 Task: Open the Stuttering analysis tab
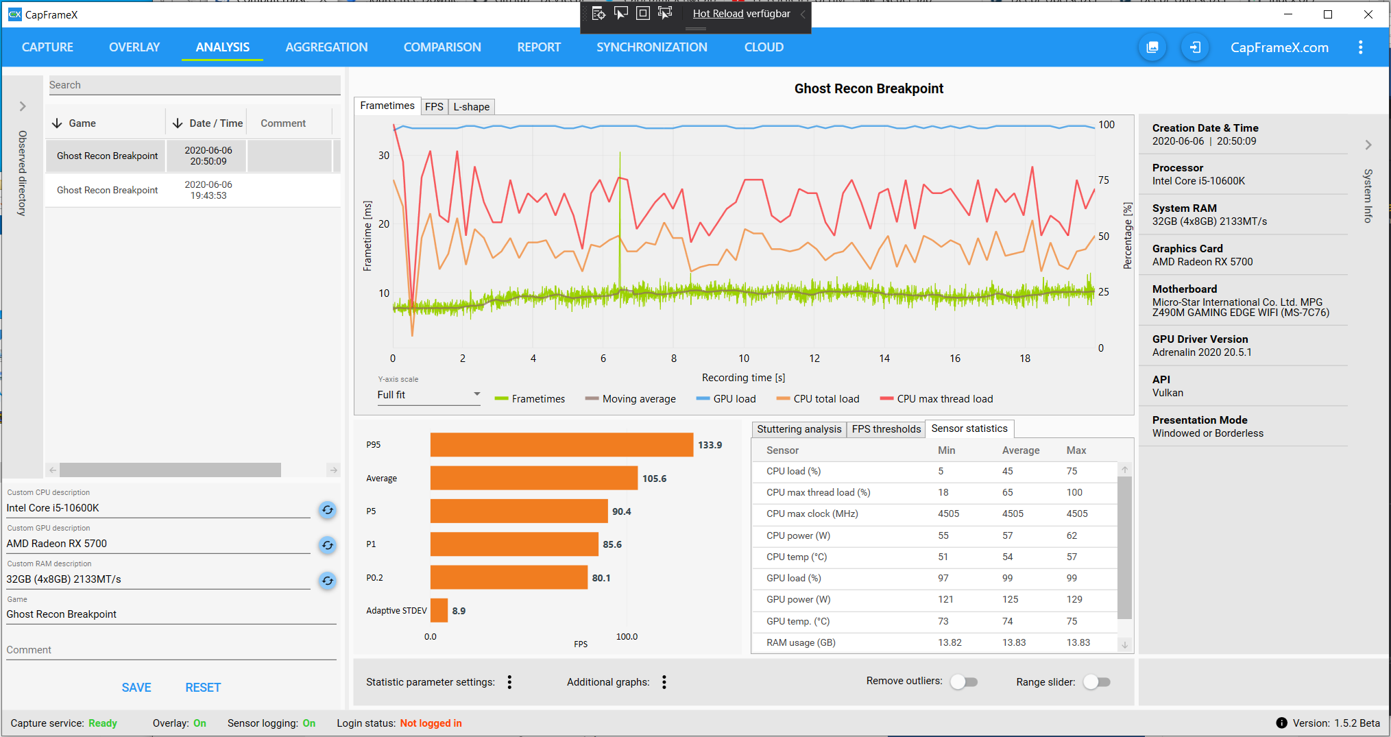point(799,429)
